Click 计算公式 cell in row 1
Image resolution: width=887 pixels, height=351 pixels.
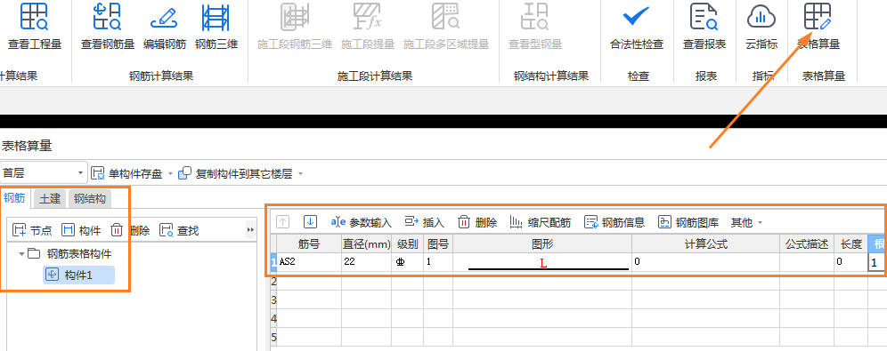coord(705,262)
